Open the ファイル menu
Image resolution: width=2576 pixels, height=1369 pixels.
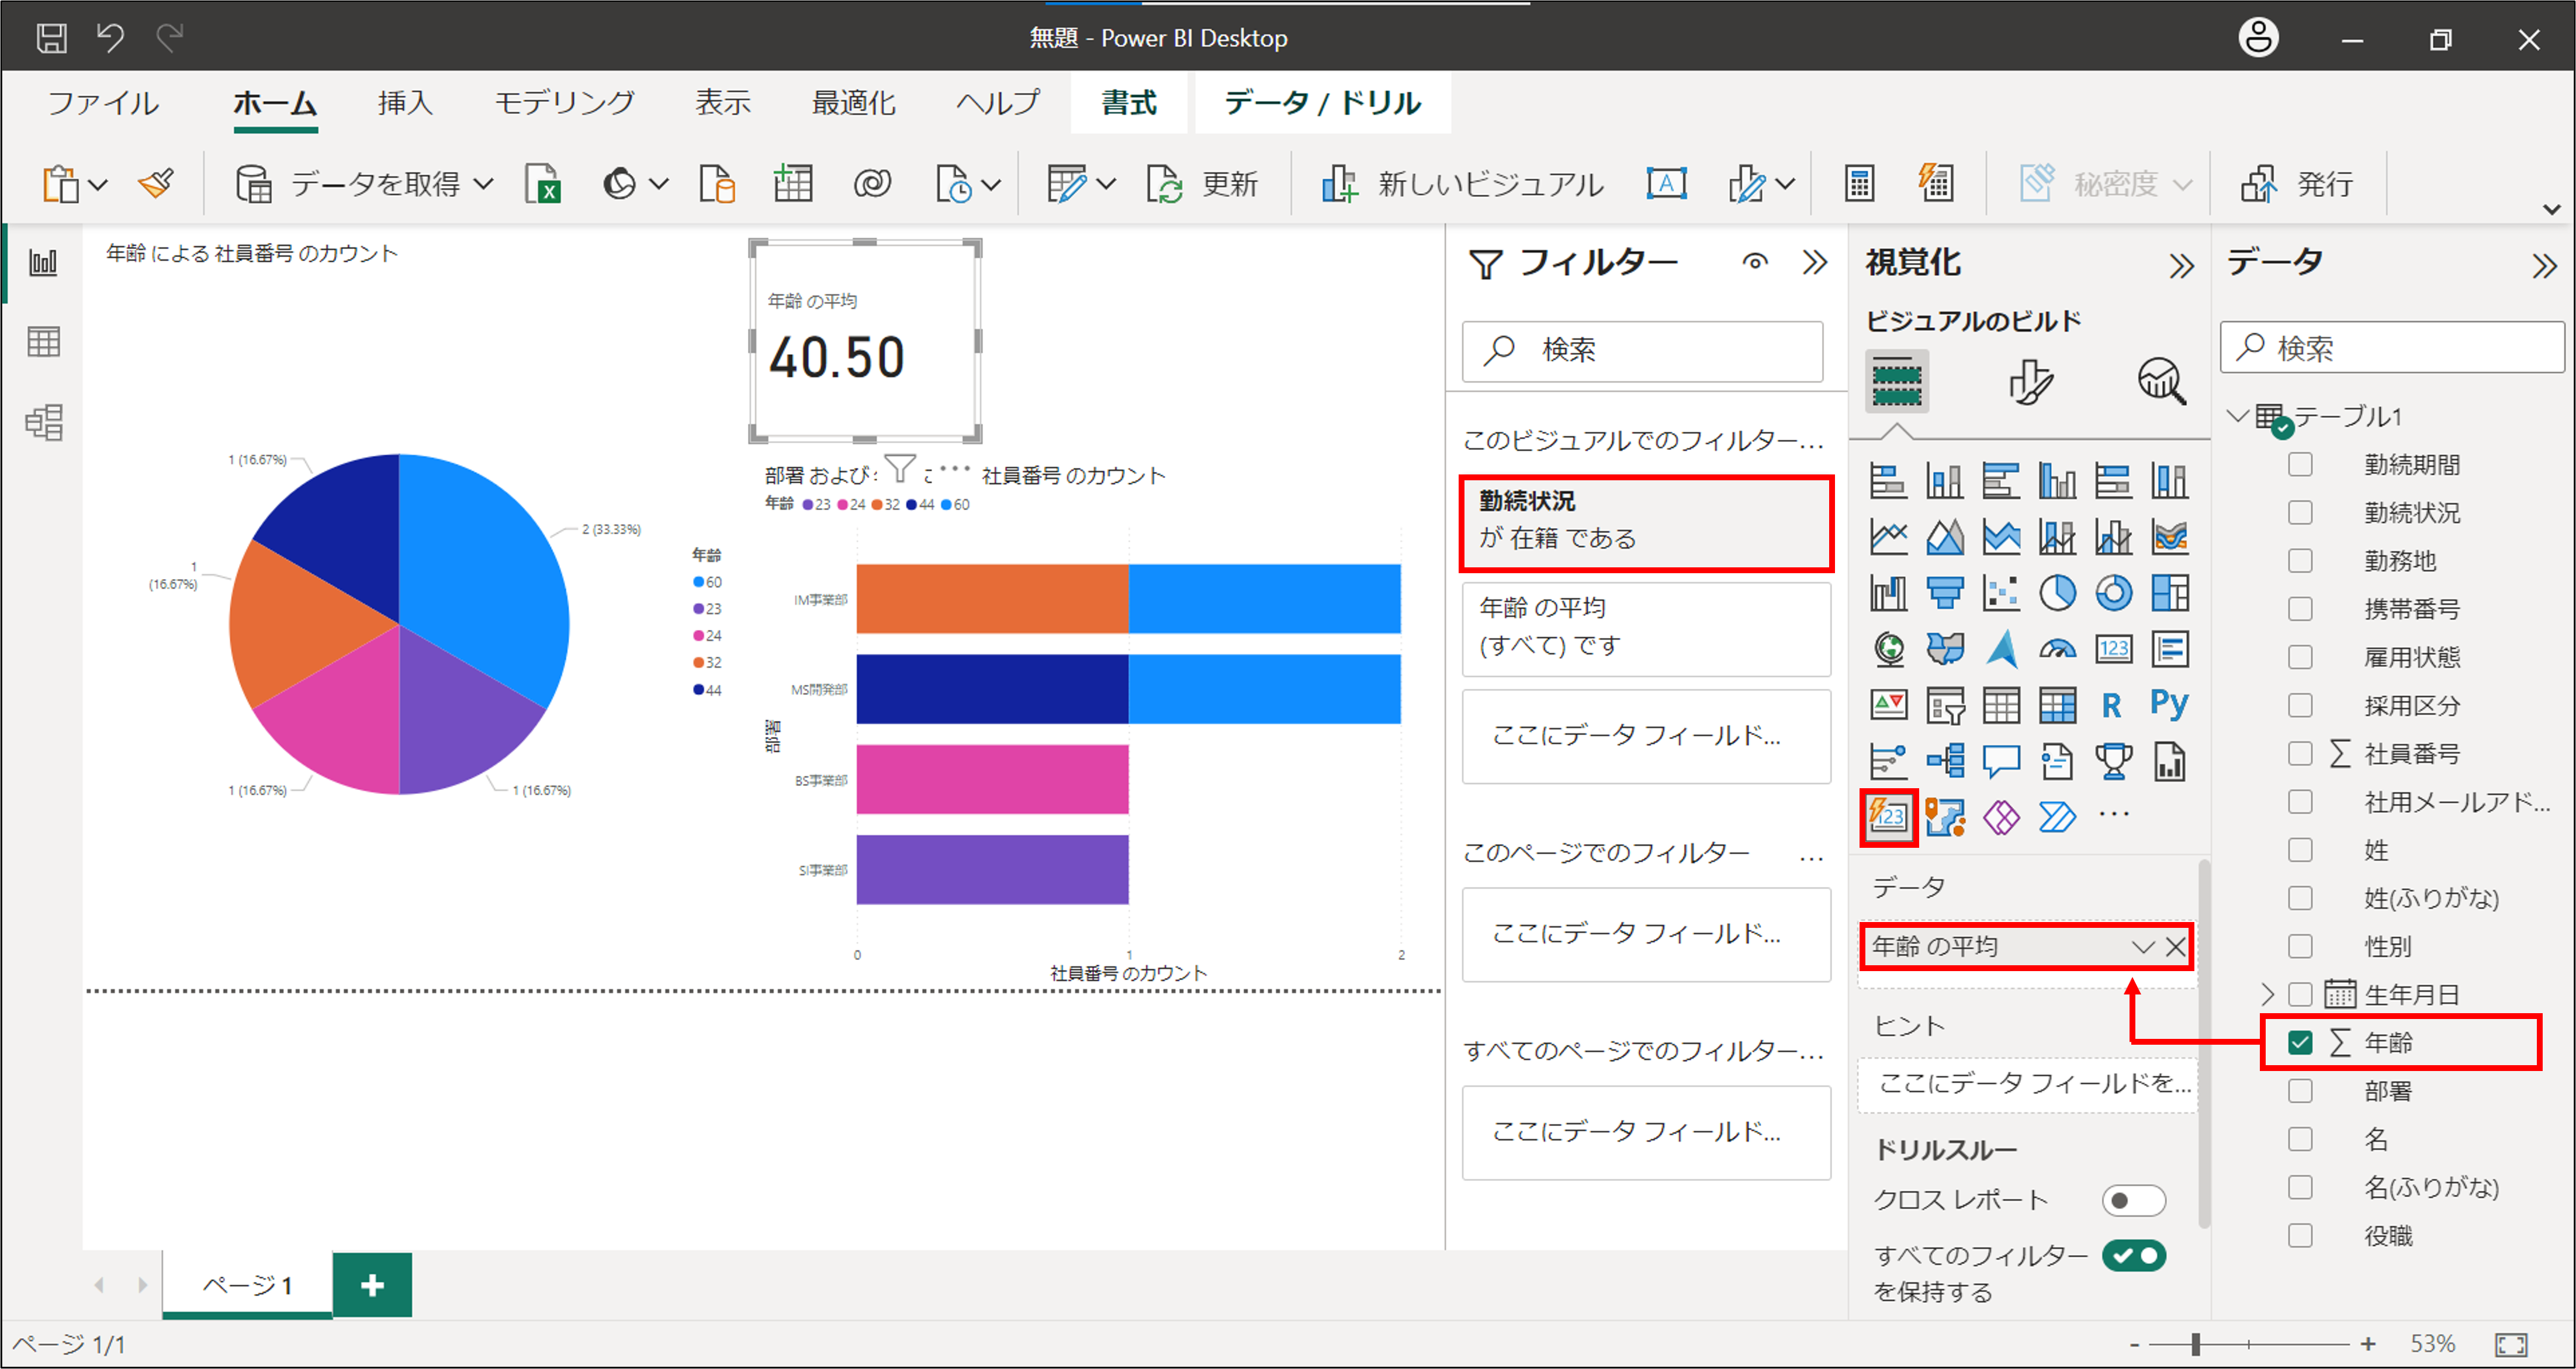coord(103,102)
